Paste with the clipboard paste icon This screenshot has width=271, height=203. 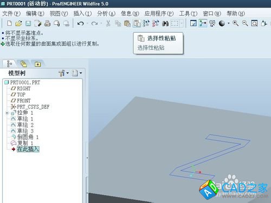pyautogui.click(x=127, y=23)
